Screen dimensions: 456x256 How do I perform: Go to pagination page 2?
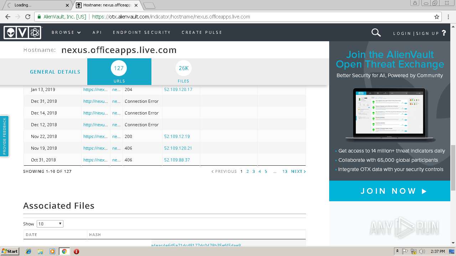point(248,171)
